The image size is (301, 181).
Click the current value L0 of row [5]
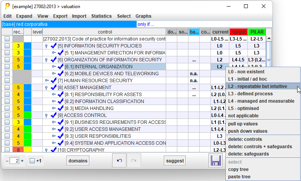click(x=220, y=46)
